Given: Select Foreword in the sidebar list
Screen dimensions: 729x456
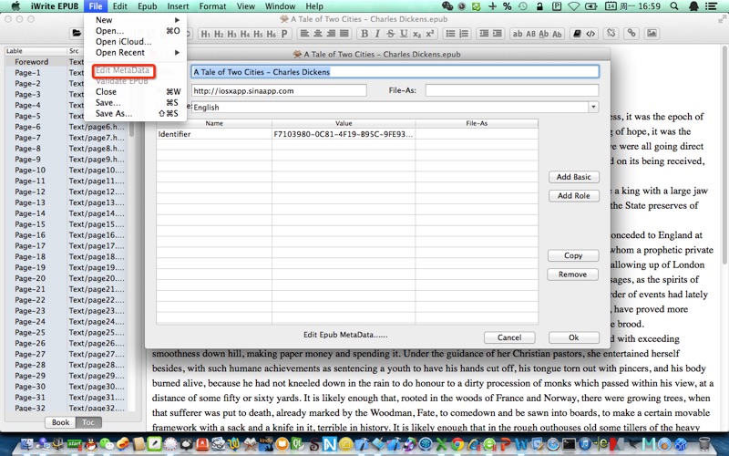Looking at the screenshot, I should click(32, 62).
